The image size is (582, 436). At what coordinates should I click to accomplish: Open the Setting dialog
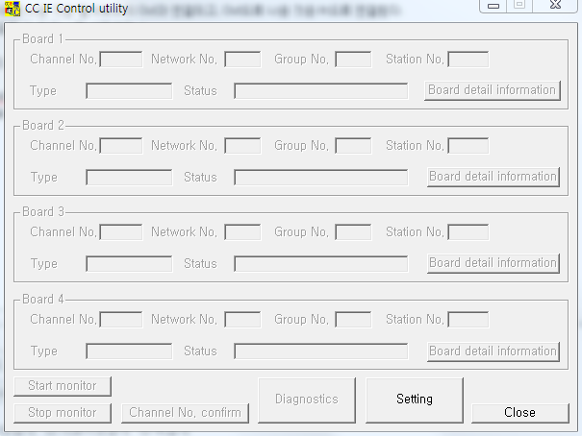point(415,399)
